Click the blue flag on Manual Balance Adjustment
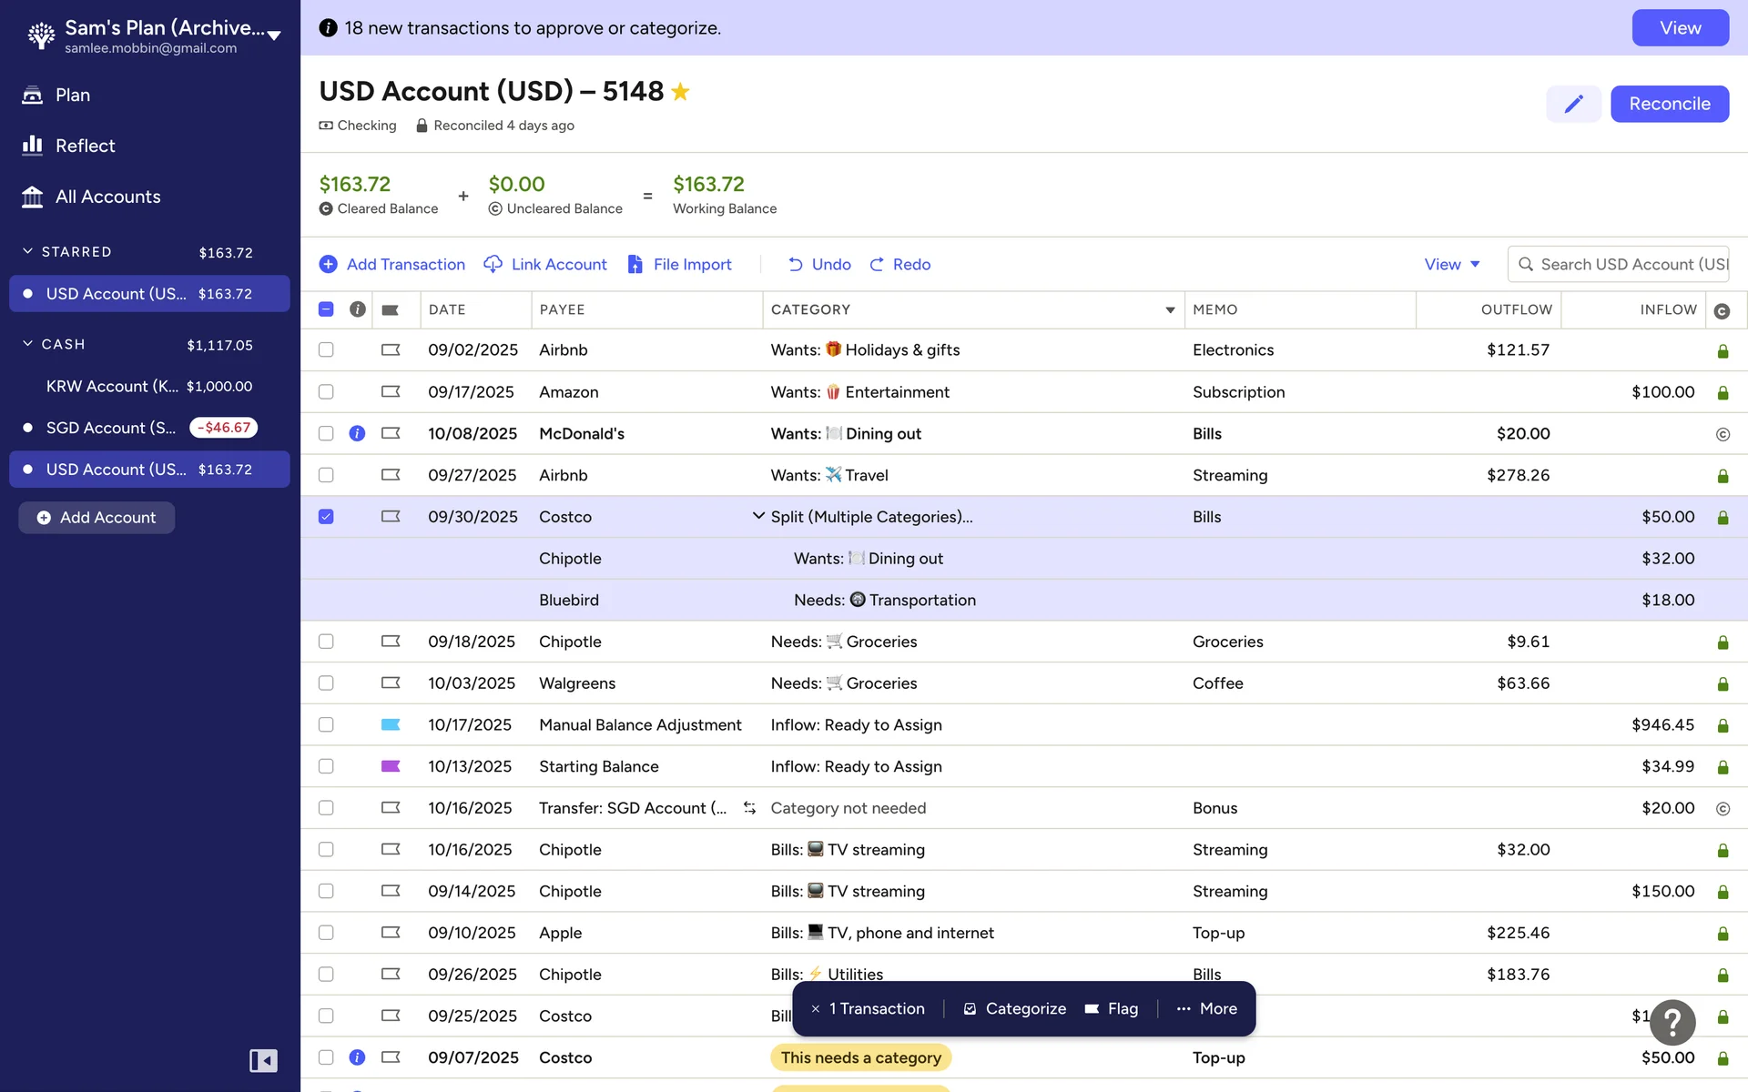Viewport: 1748px width, 1092px height. click(391, 725)
